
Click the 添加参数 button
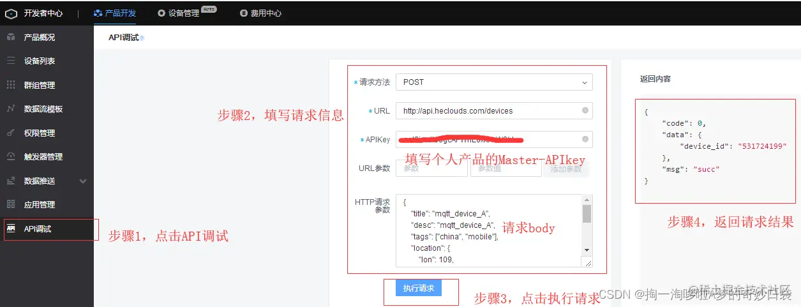click(x=567, y=168)
